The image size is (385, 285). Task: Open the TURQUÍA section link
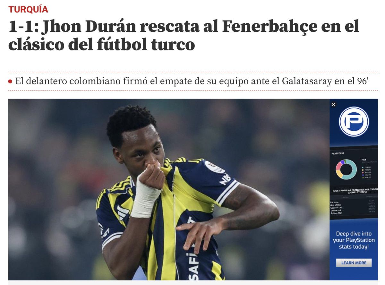[28, 9]
